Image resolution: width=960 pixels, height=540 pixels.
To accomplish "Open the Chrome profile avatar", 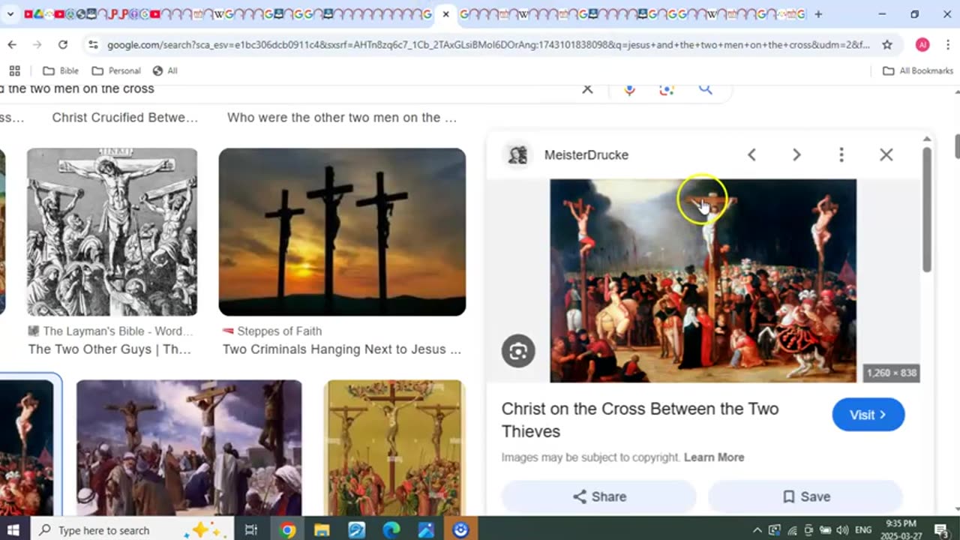I will (x=922, y=45).
